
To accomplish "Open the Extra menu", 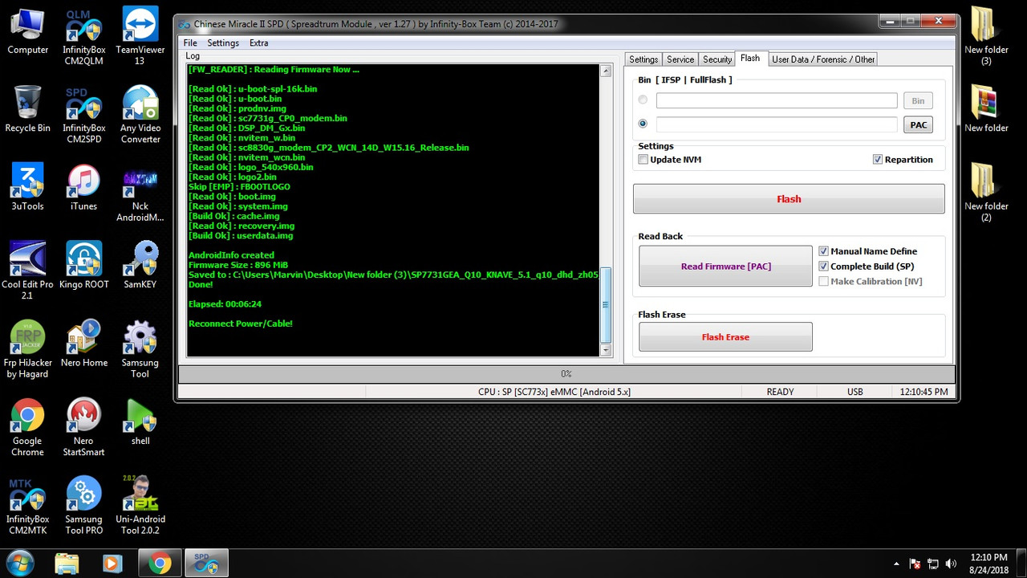I will pos(258,43).
